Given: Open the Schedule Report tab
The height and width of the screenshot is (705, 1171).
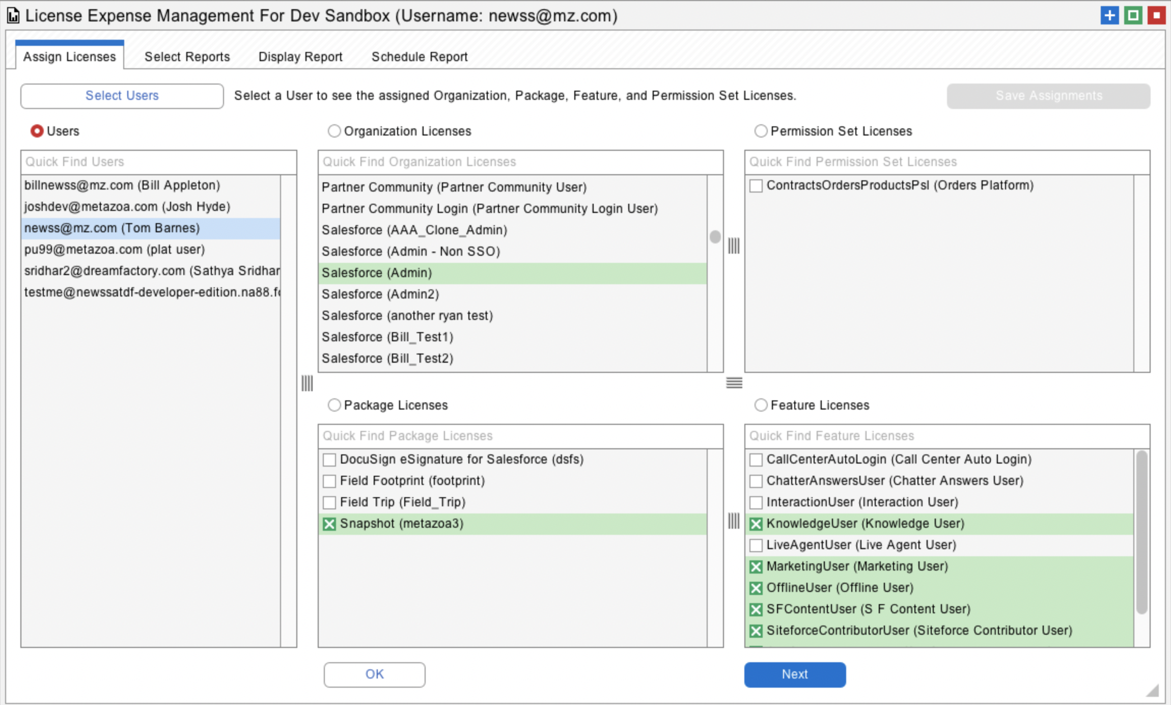Looking at the screenshot, I should 420,57.
